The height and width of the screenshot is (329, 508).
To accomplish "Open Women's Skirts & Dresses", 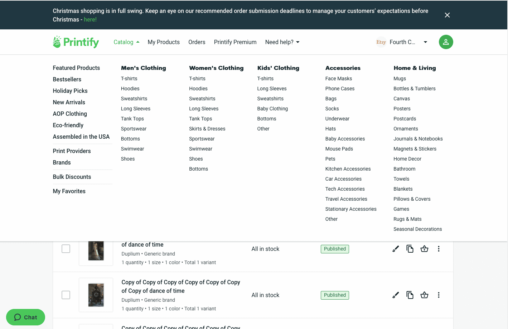I will (207, 129).
